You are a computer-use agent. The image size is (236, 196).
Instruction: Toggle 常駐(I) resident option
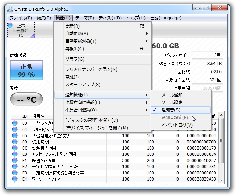point(103,77)
